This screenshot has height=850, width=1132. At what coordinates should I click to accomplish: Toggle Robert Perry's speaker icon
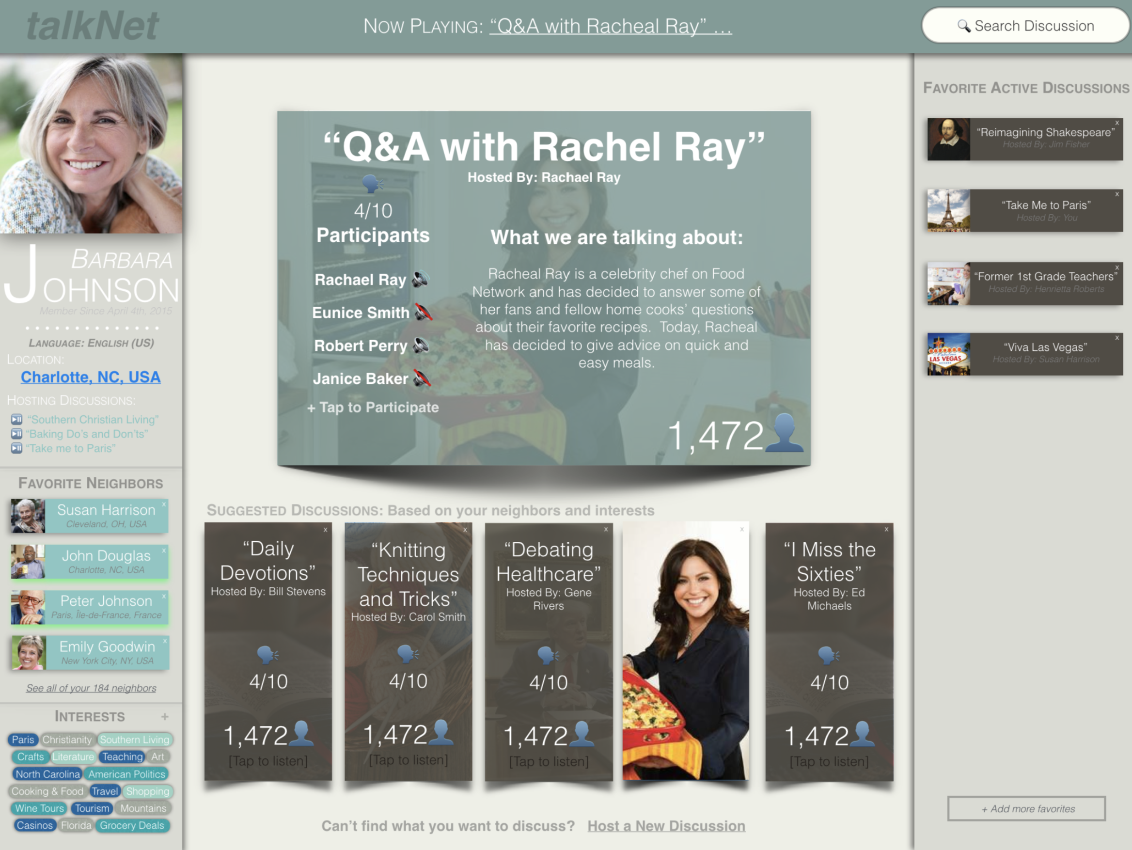coord(421,346)
